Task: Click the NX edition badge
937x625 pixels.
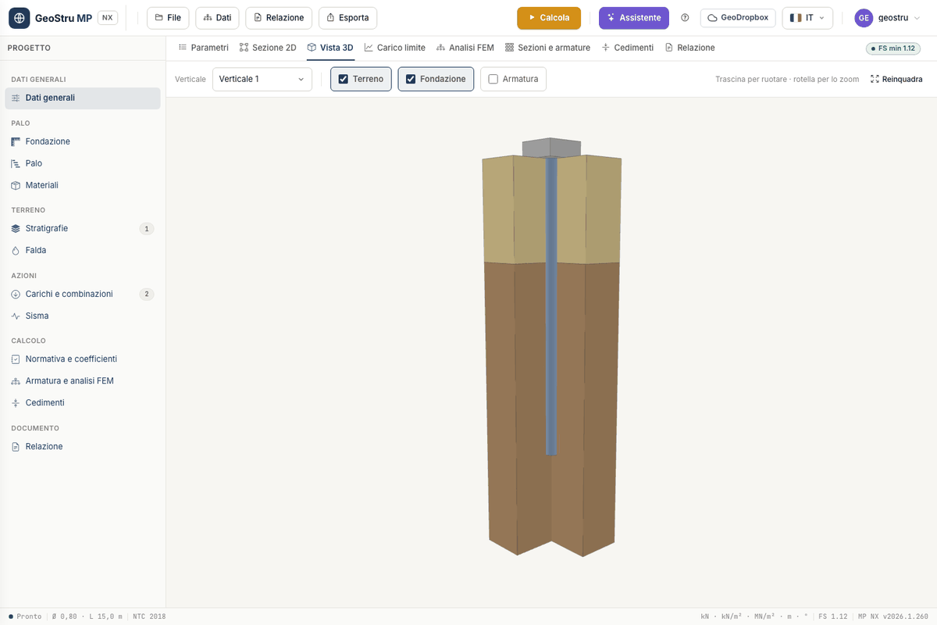Action: pyautogui.click(x=108, y=18)
